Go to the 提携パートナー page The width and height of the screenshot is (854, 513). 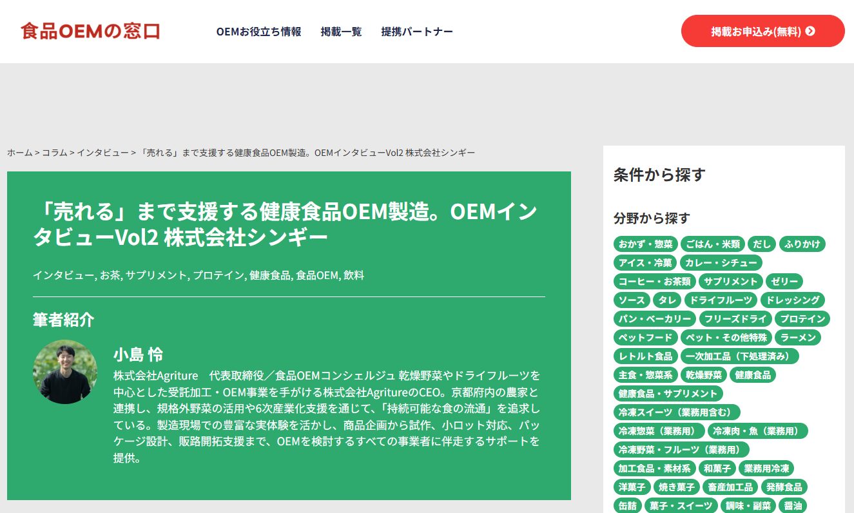point(416,32)
